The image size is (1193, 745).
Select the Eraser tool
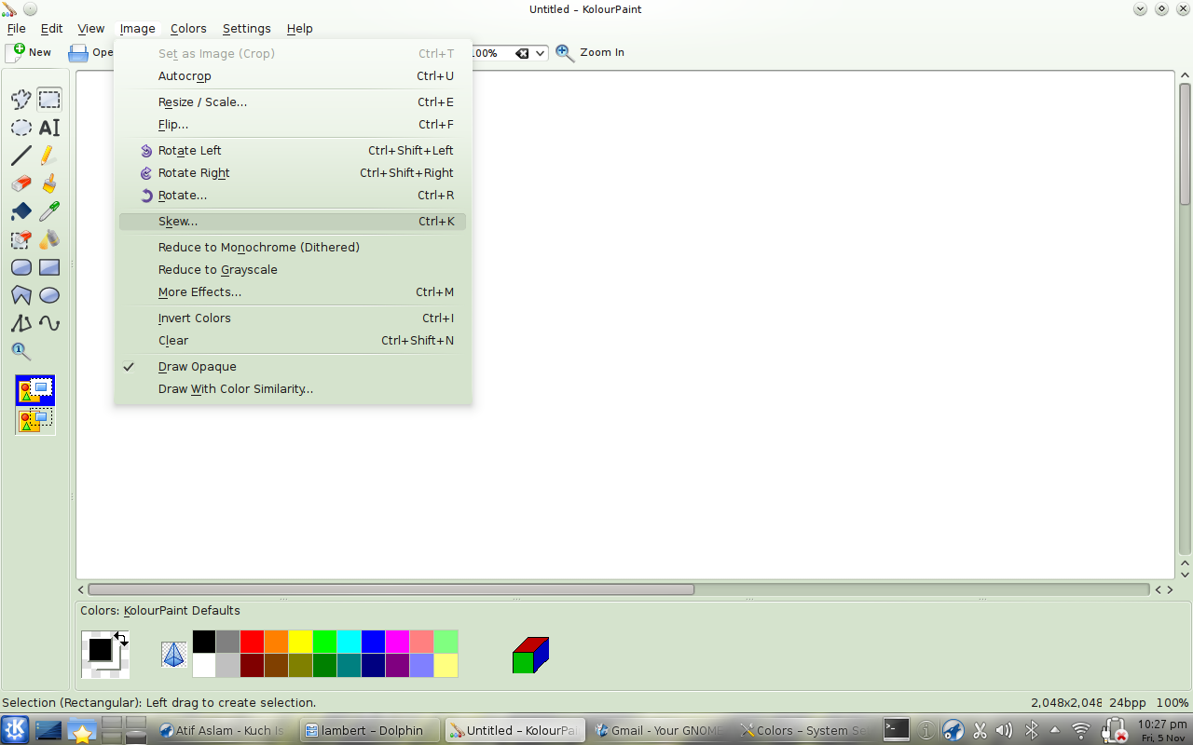pos(21,183)
